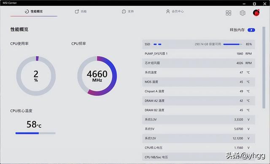The image size is (270, 164).
Task: Open the 支持 tab
Action: (128, 11)
